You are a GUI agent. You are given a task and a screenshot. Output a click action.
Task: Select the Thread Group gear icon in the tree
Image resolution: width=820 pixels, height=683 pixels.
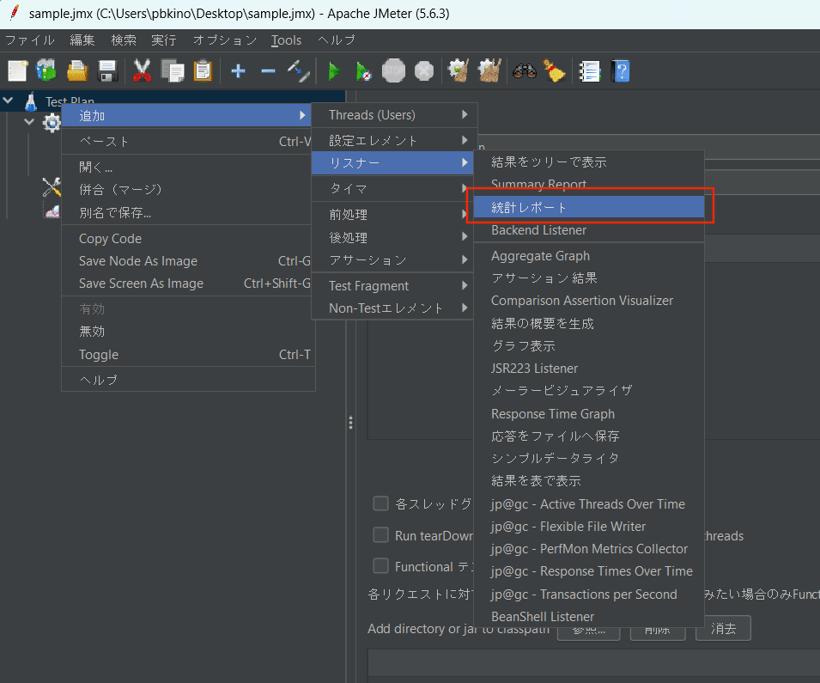[52, 123]
